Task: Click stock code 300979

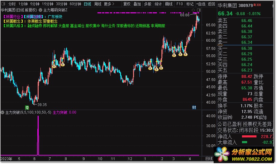Action: (246, 5)
